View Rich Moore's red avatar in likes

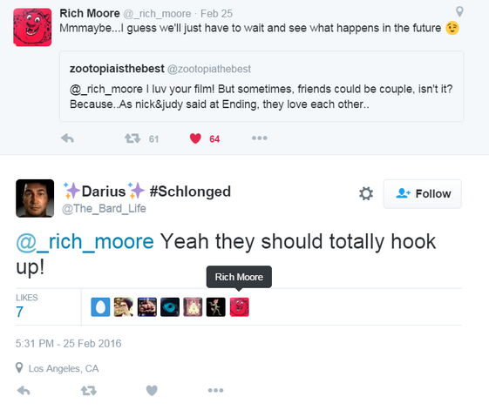point(240,307)
